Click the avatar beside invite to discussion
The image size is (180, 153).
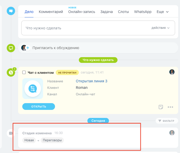pyautogui.click(x=24, y=48)
